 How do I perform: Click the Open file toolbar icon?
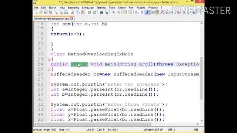(x=41, y=13)
